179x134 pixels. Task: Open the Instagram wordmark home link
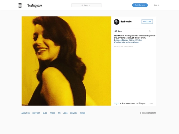coord(35,6)
